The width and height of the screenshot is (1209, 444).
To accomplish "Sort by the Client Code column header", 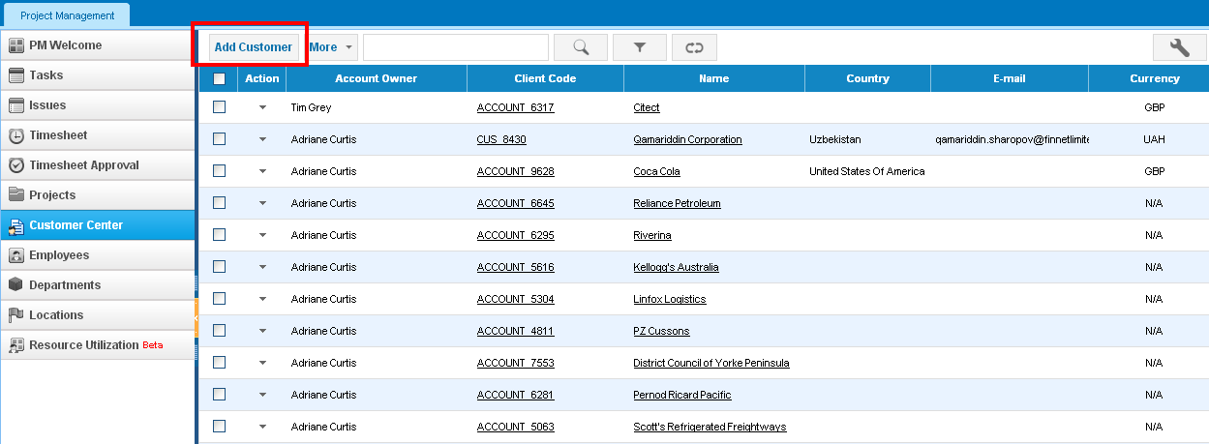I will [545, 78].
